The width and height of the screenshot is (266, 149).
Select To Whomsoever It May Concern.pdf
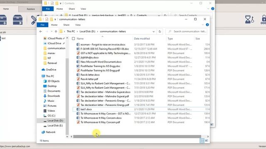coord(100,123)
